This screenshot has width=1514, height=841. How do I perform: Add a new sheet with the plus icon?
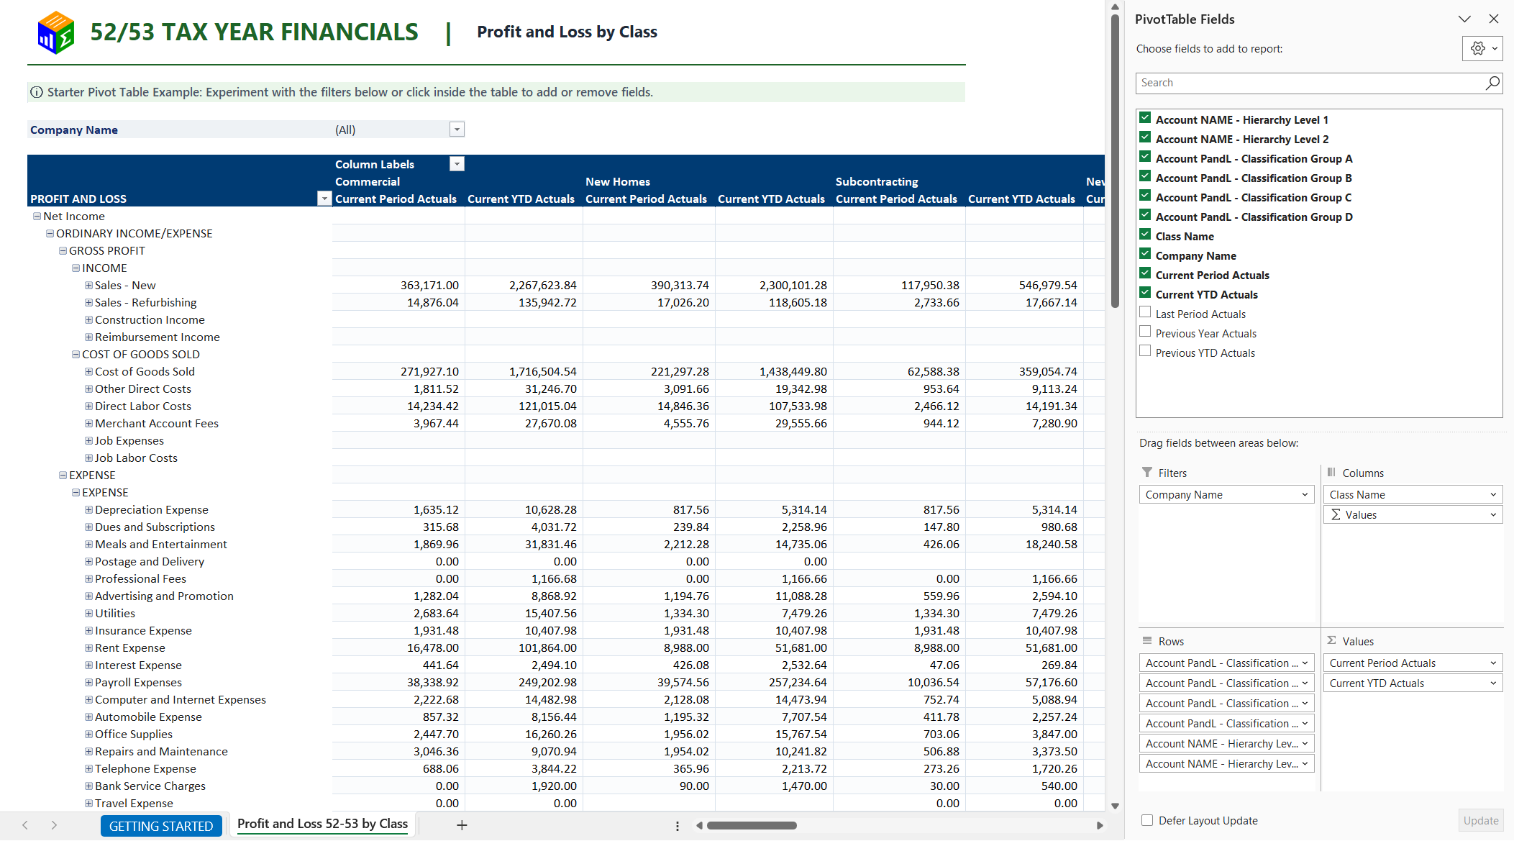click(x=462, y=825)
